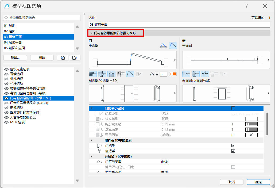Image resolution: width=275 pixels, height=188 pixels.
Task: Select the bold door opening-line symbol icon
Action: point(173,46)
